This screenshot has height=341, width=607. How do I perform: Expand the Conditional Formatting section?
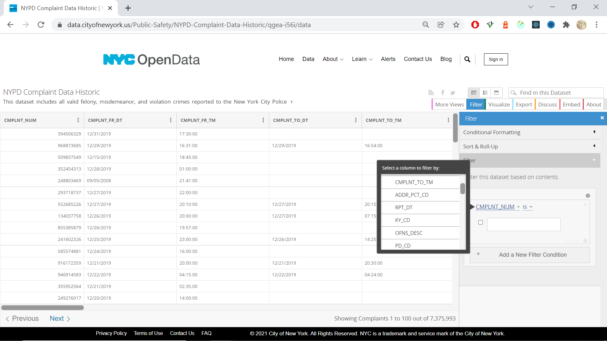(530, 132)
